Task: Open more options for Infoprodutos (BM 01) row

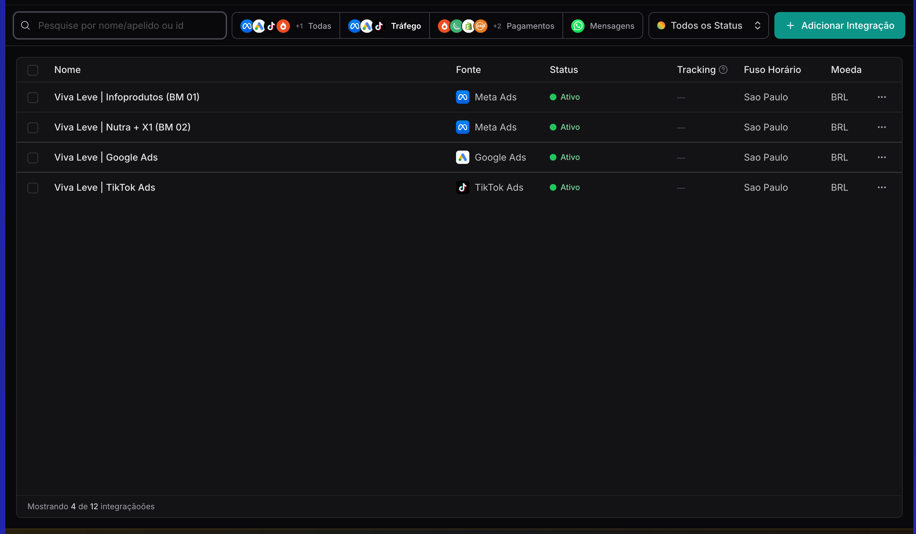Action: pyautogui.click(x=882, y=97)
